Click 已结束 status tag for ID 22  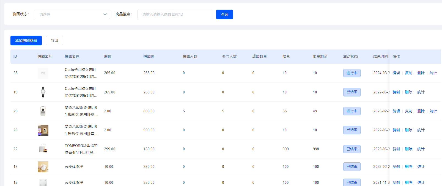352,149
